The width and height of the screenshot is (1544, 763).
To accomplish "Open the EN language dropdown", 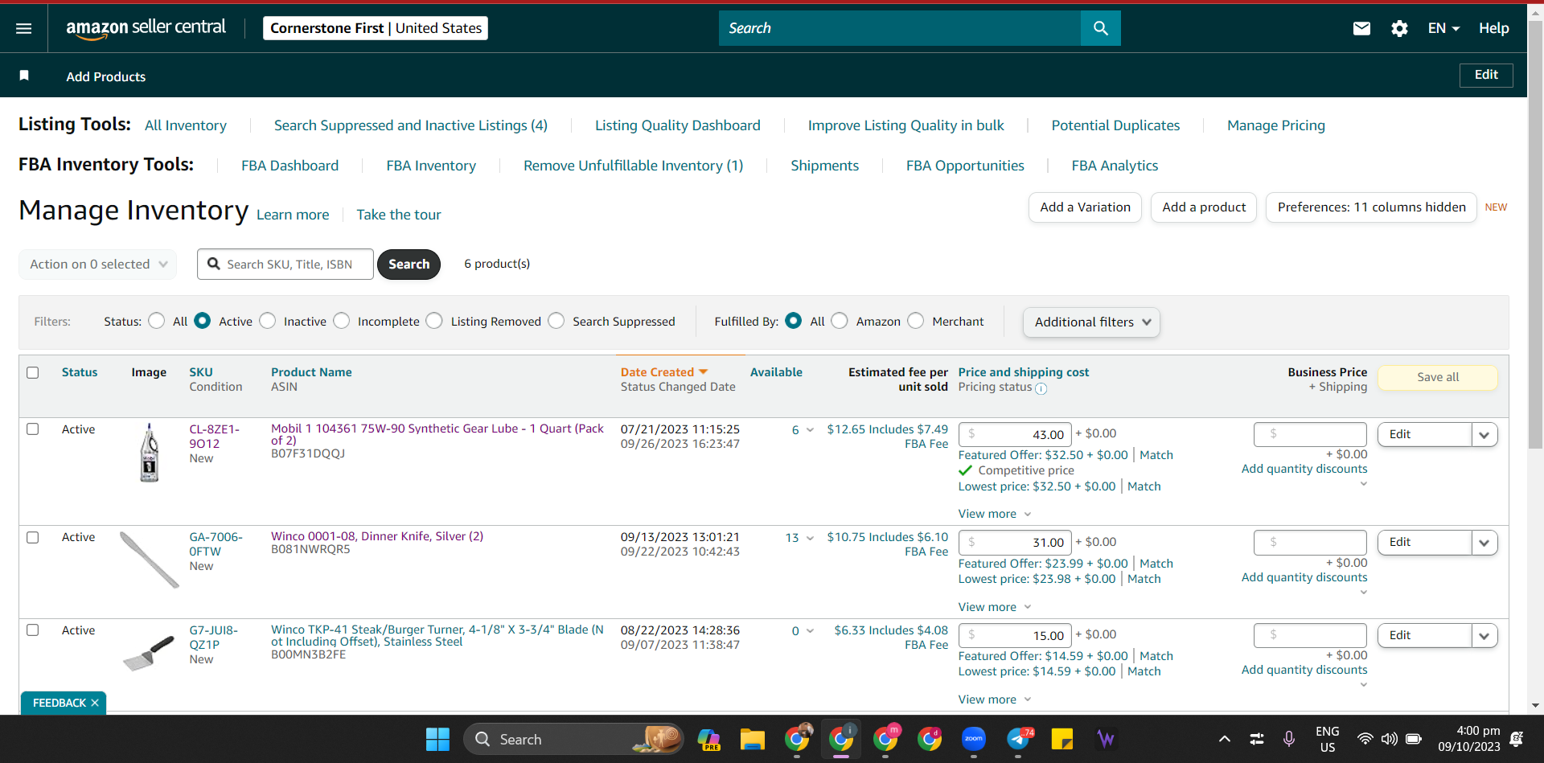I will point(1443,28).
